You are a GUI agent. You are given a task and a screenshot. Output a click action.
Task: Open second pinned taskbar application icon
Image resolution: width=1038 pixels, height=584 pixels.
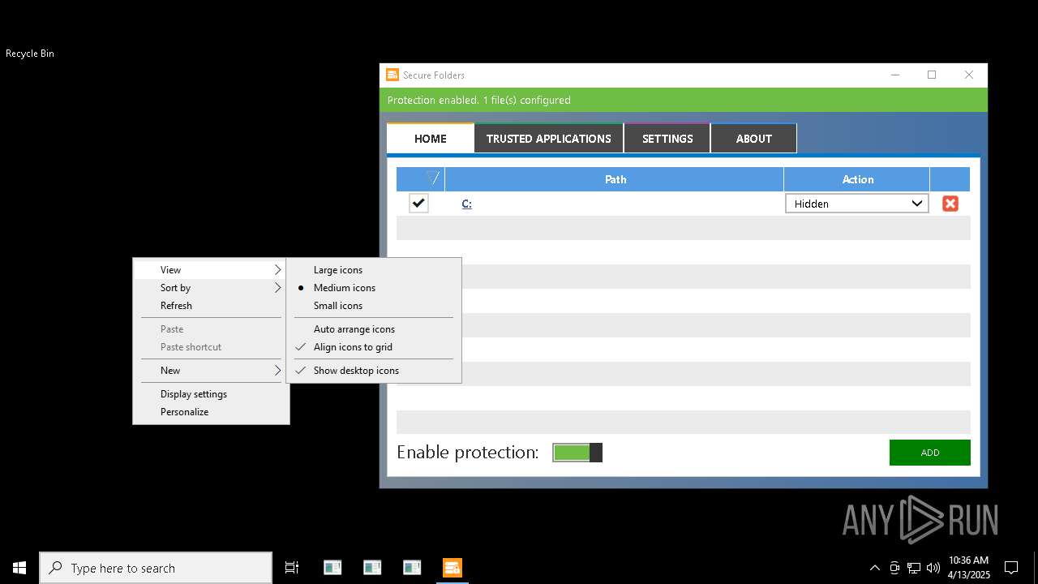(x=372, y=568)
